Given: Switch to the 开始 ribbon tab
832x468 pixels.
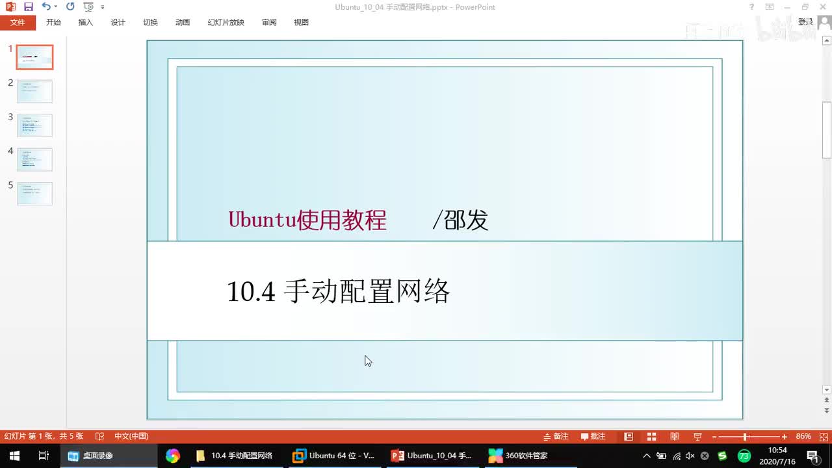Looking at the screenshot, I should click(53, 22).
